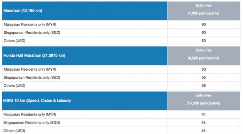This screenshot has width=243, height=134.
Task: Click 10 km Malaysian Residents only (MYR)
Action: tap(30, 115)
